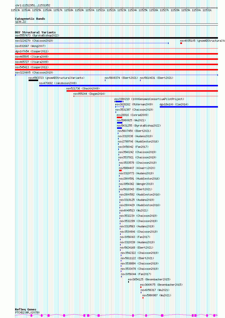
Task: Click the red esv26916 feature bar
Action: click(119, 117)
